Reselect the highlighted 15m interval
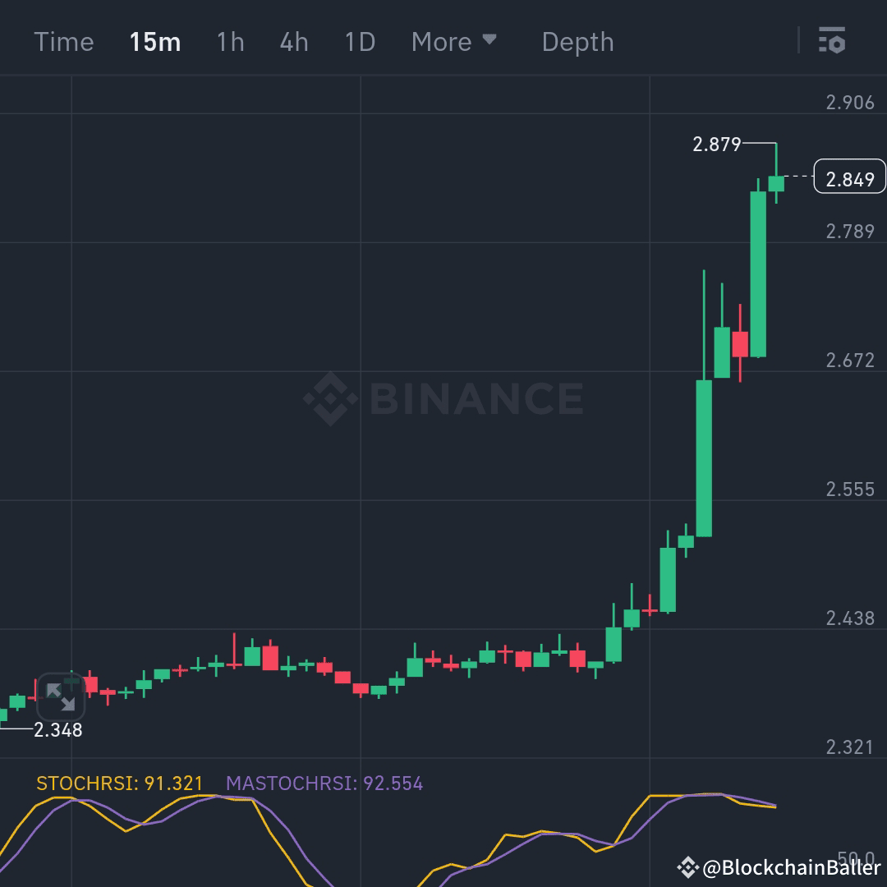Screen dimensions: 887x887 [x=154, y=42]
